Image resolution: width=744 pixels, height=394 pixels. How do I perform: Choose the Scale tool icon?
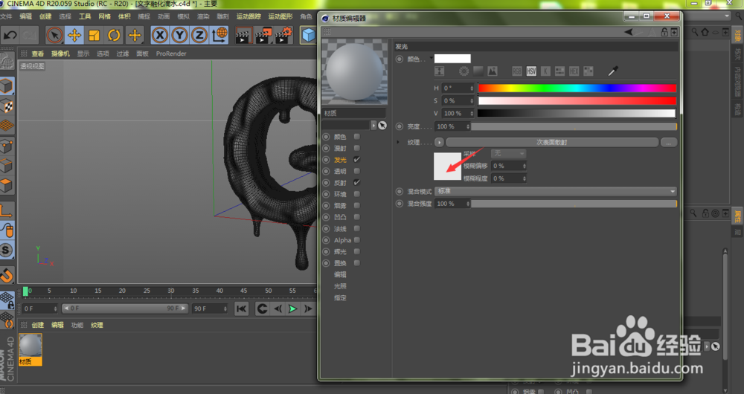click(94, 35)
